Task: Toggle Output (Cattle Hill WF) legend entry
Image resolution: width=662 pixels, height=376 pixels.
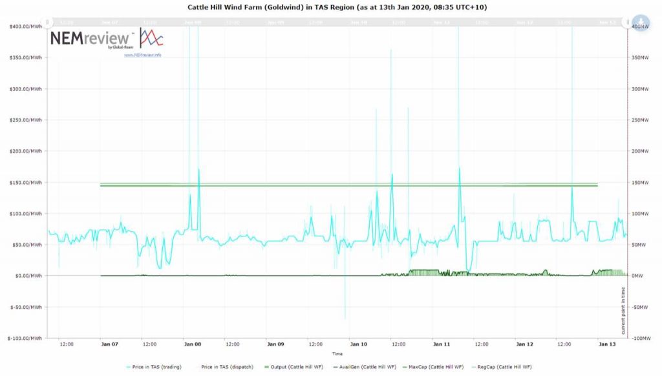Action: (290, 367)
